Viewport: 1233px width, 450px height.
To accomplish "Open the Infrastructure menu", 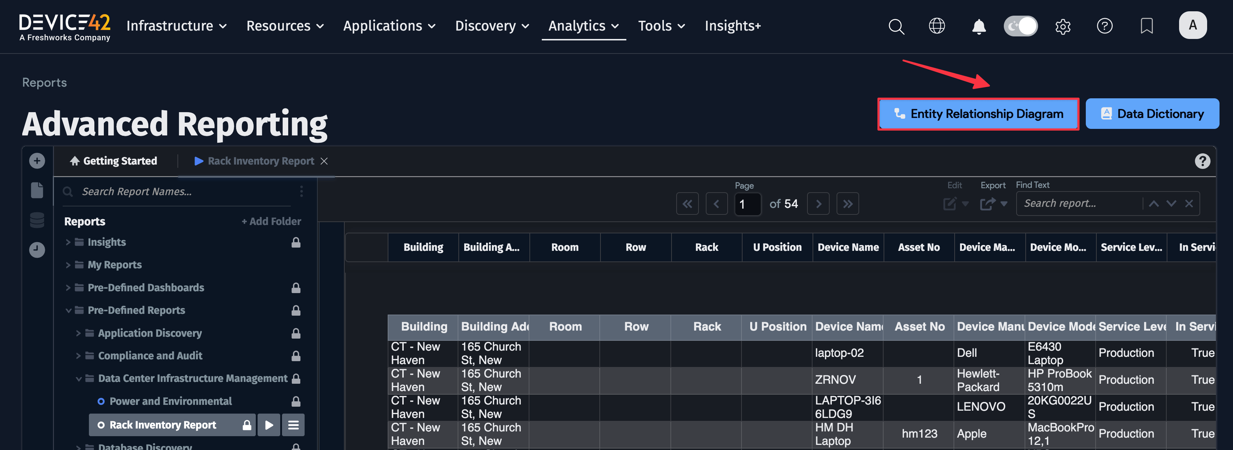I will pyautogui.click(x=176, y=26).
